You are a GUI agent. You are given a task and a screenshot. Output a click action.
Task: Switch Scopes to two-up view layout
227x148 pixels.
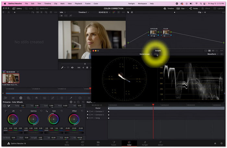click(209, 51)
